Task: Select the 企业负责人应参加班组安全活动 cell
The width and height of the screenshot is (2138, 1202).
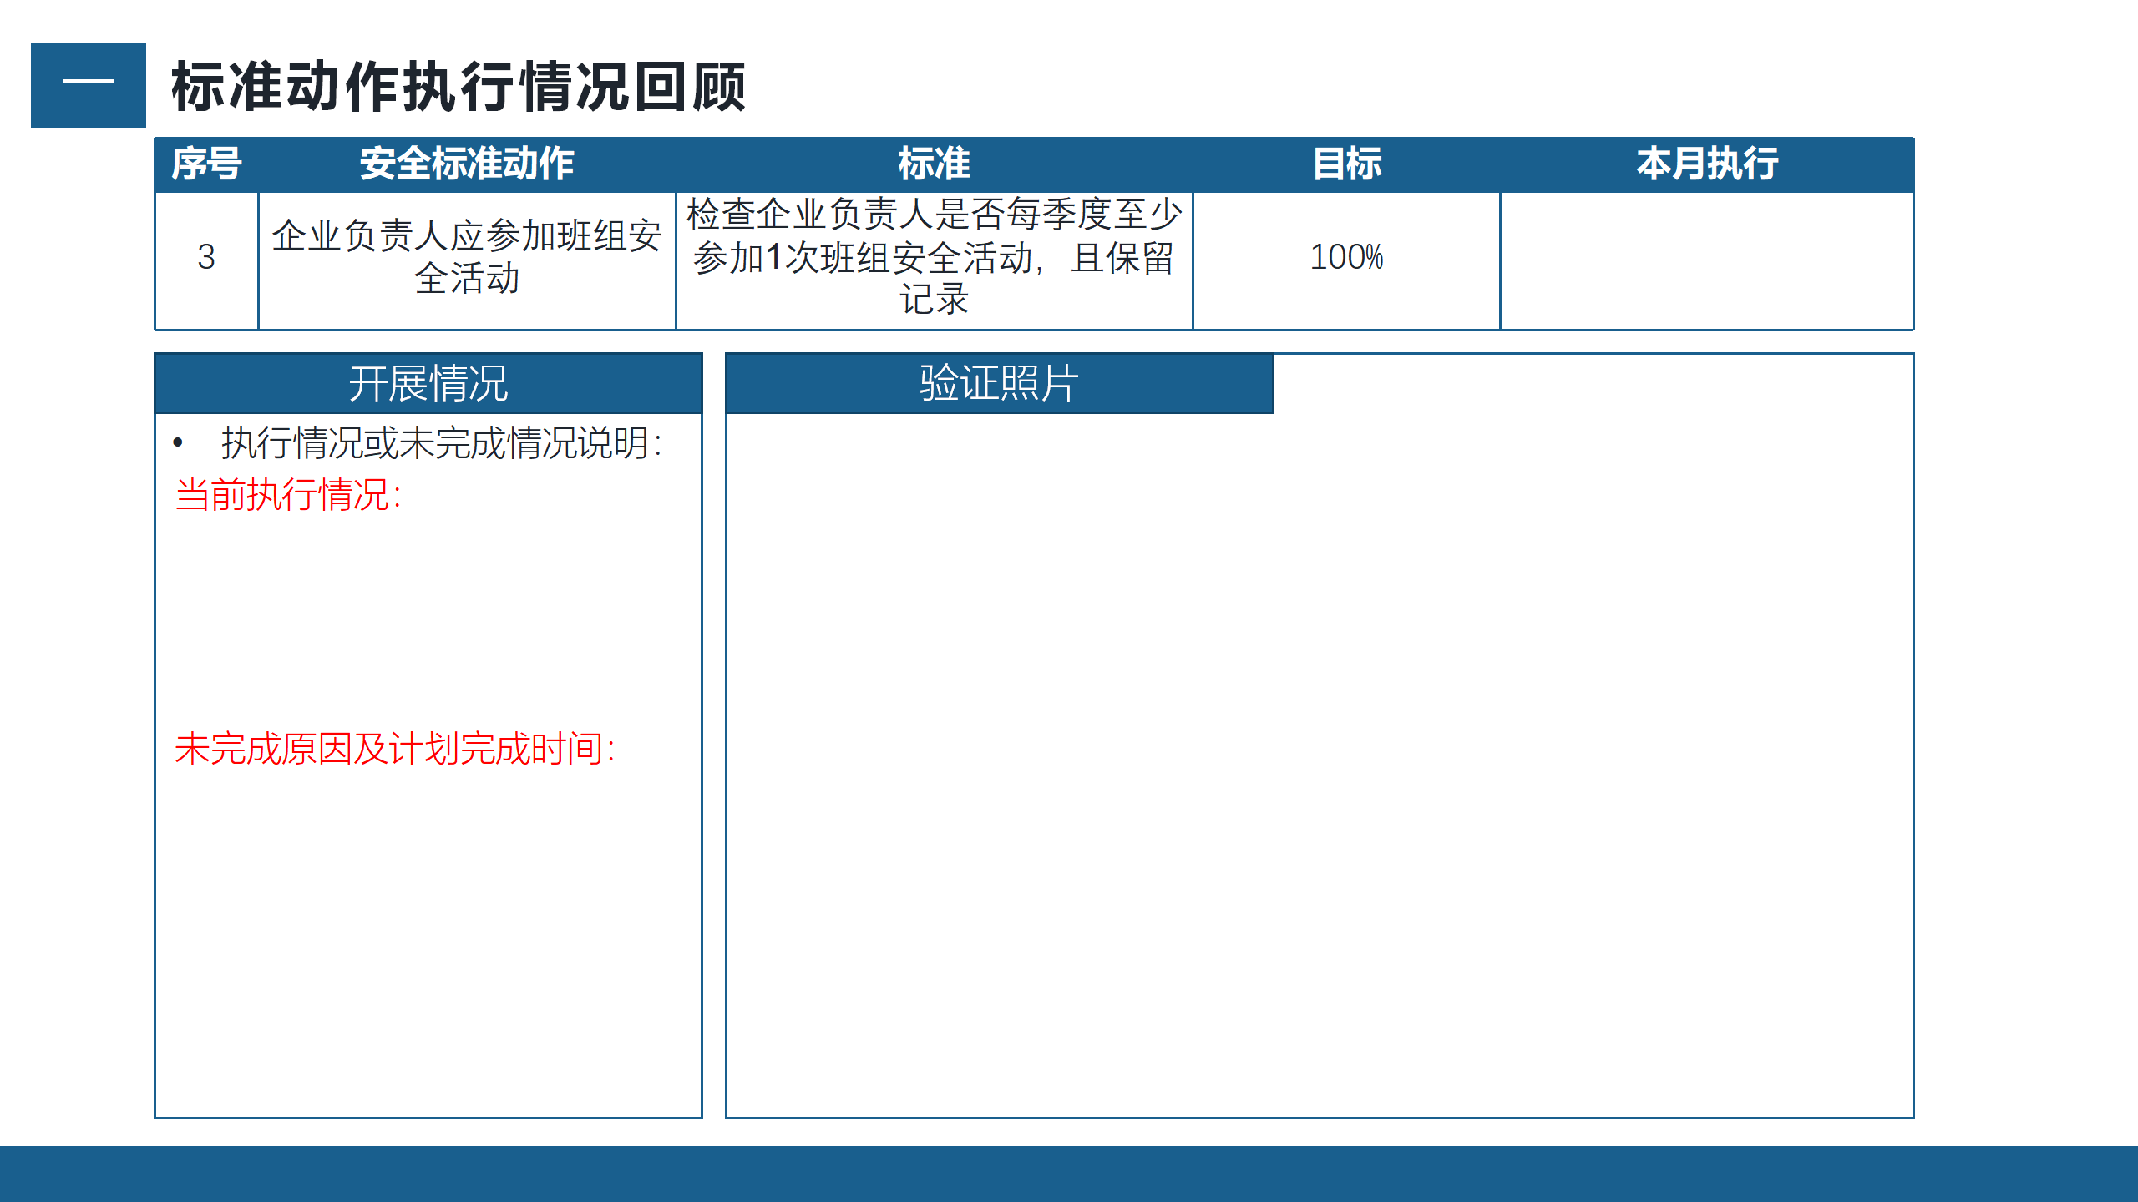Action: 466,257
